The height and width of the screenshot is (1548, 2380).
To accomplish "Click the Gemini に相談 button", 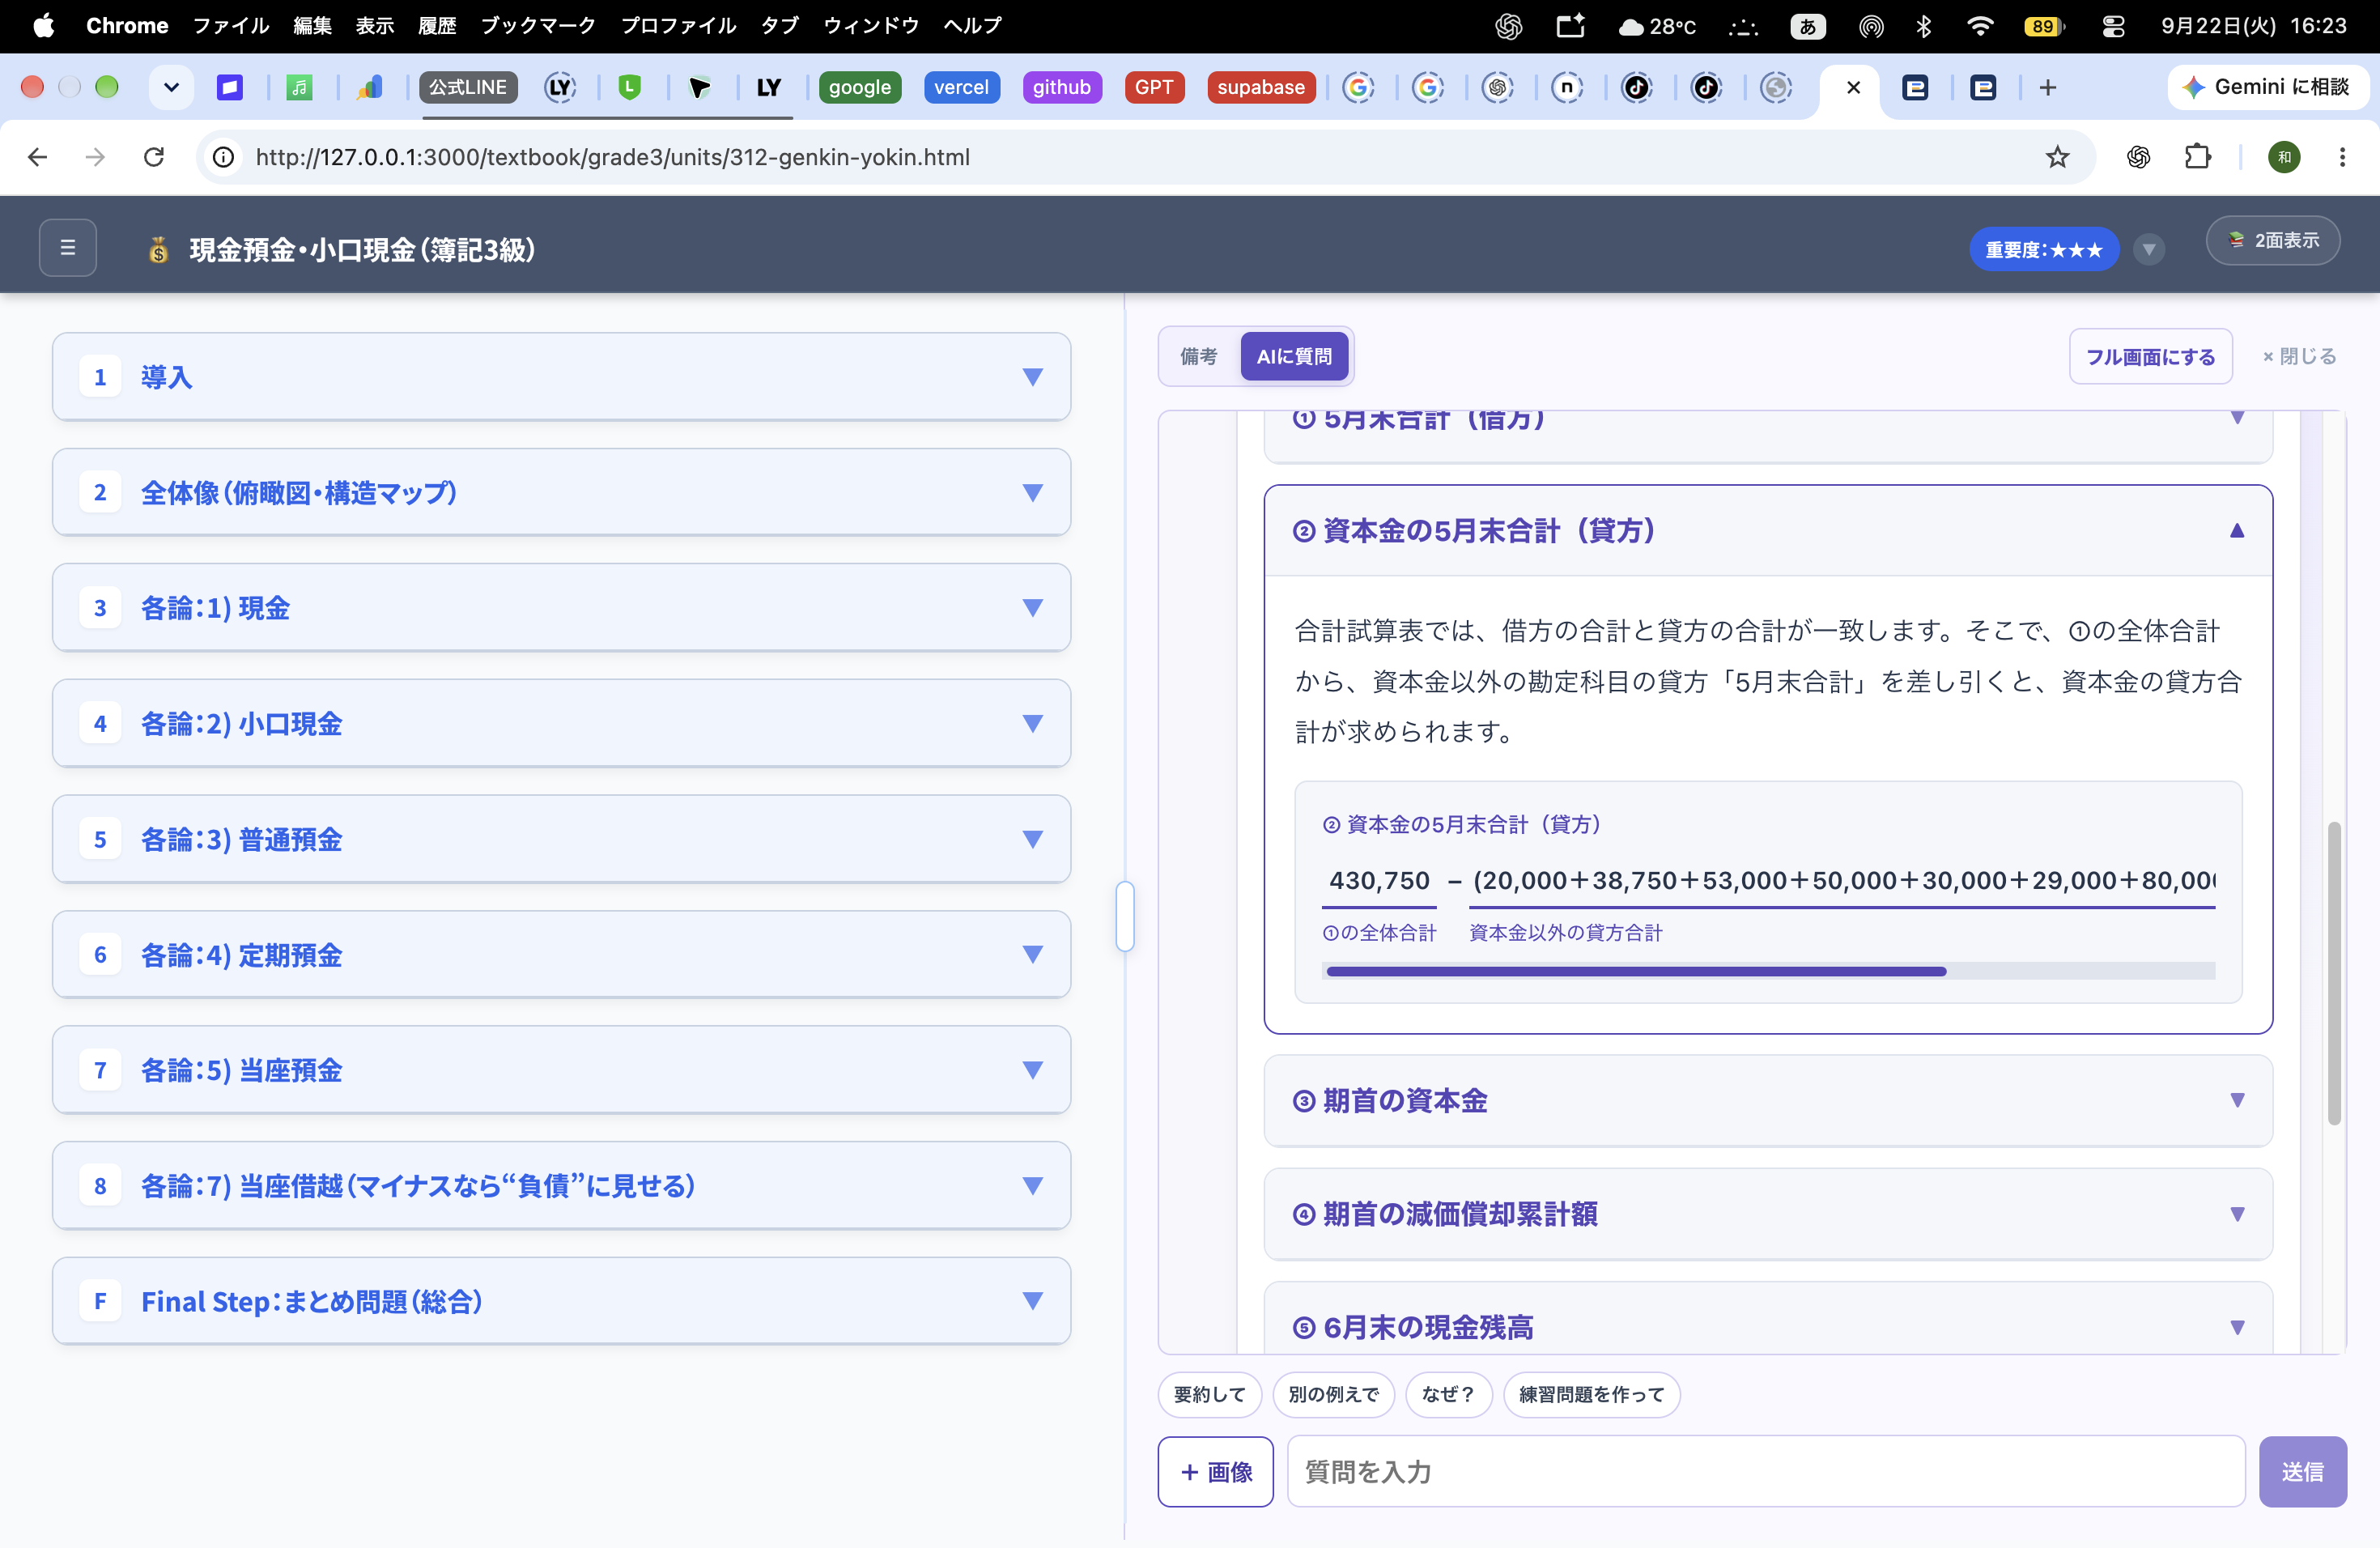I will point(2267,87).
